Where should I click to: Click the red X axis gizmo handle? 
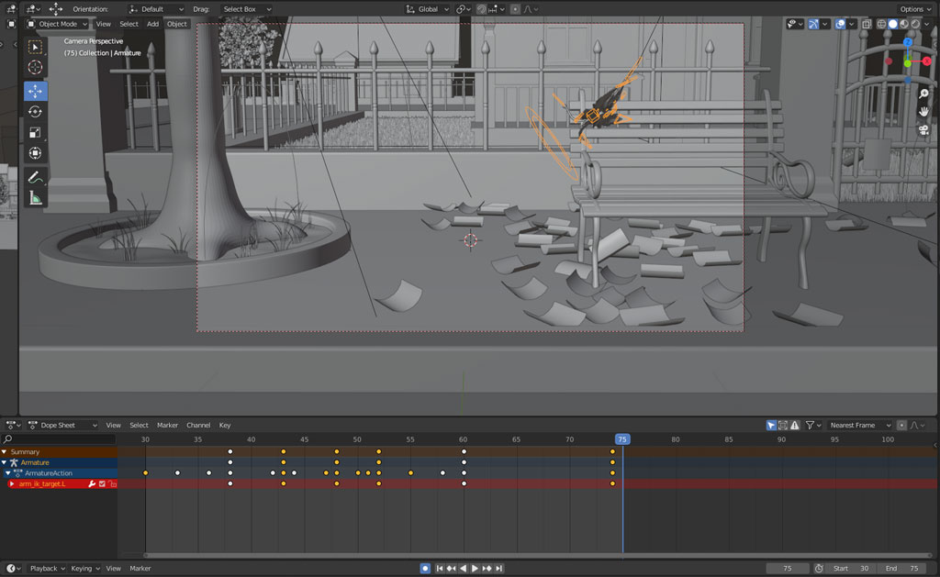pyautogui.click(x=927, y=61)
